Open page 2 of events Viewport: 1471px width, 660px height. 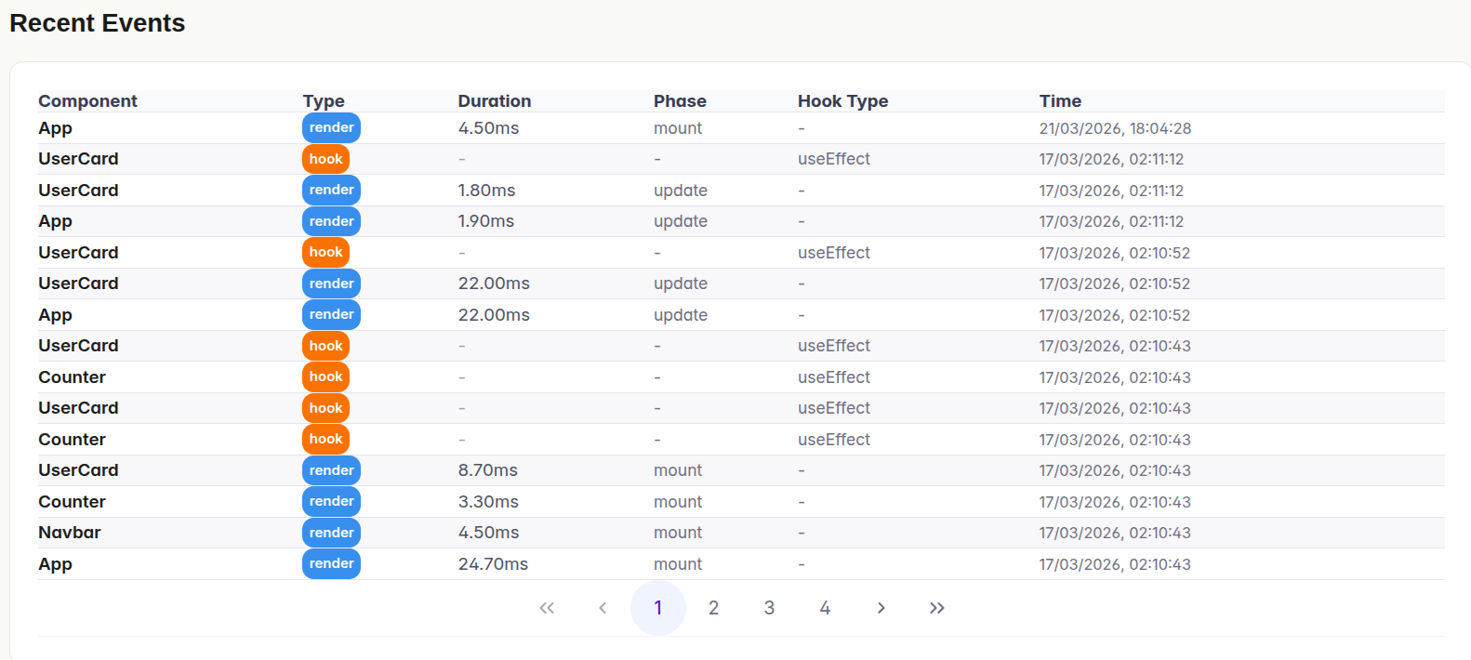(x=713, y=608)
